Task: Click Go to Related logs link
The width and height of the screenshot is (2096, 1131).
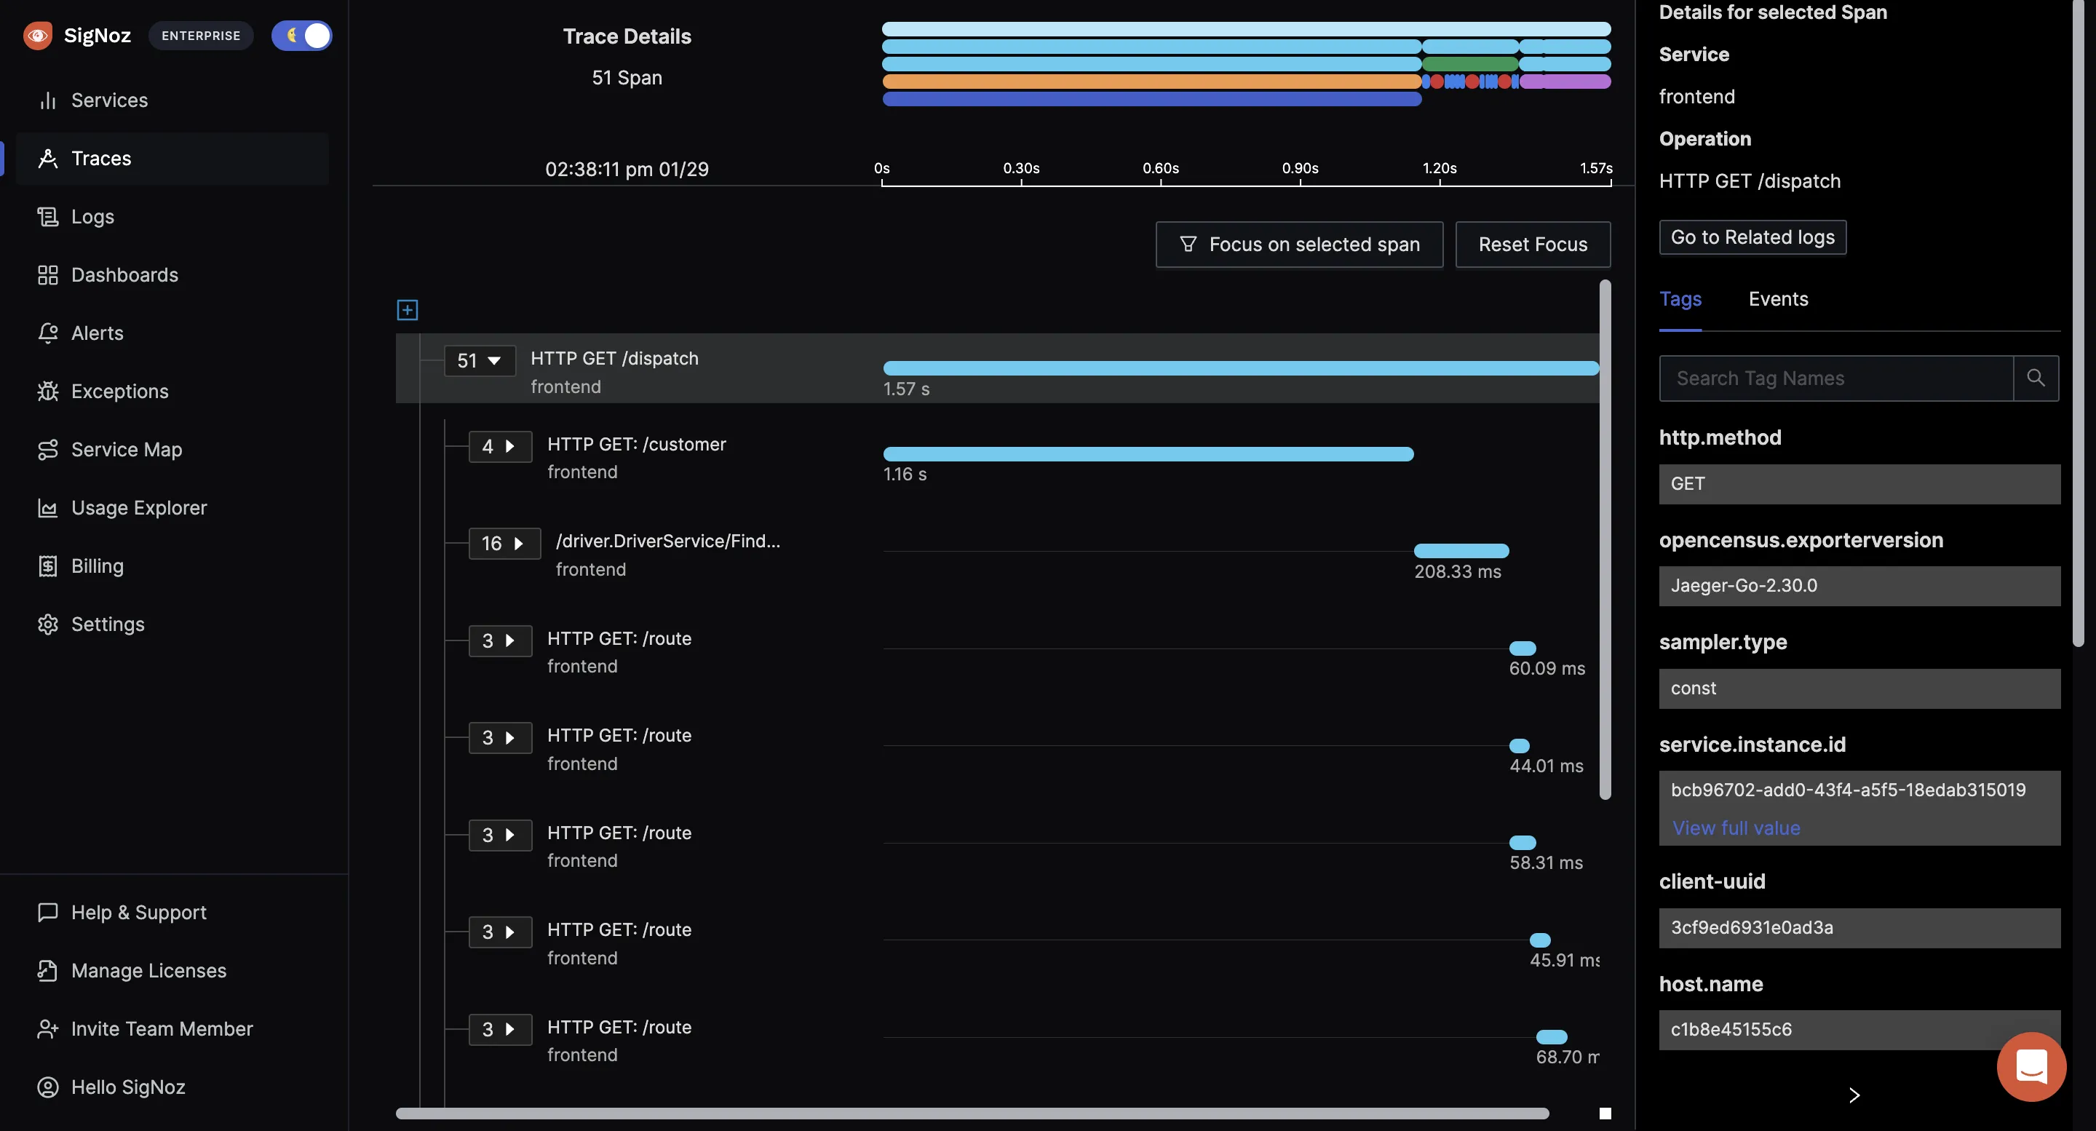Action: pos(1753,237)
